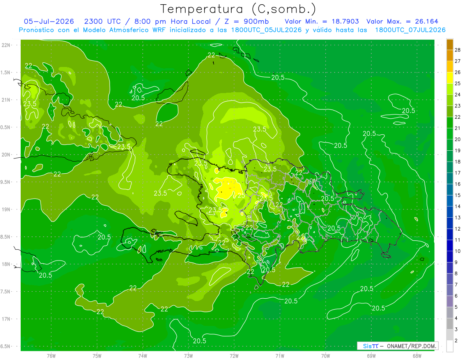Screen dimensions: 468x361
Task: Click the '76W' longitude axis label
Action: (51, 356)
